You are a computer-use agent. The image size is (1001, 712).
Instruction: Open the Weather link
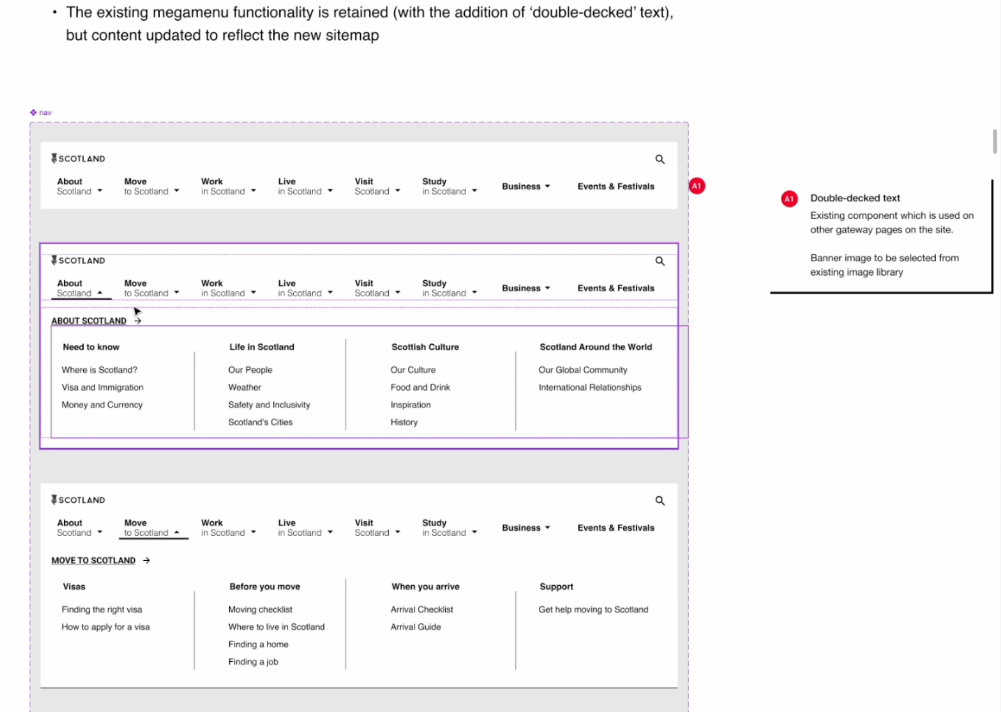pos(245,387)
